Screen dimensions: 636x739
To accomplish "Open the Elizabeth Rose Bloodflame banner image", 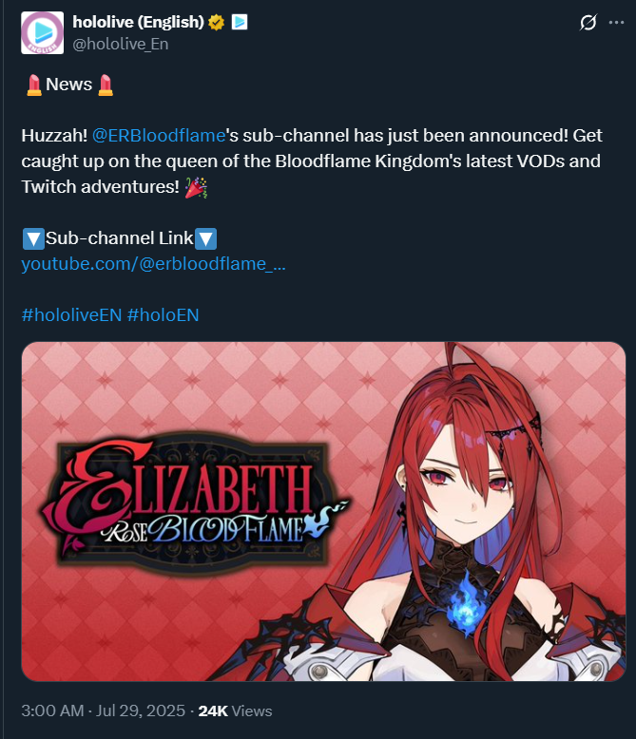I will click(323, 511).
